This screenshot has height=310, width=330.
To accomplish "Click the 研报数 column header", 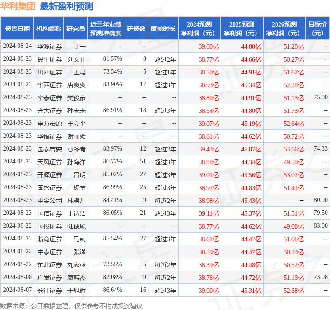I will click(136, 29).
